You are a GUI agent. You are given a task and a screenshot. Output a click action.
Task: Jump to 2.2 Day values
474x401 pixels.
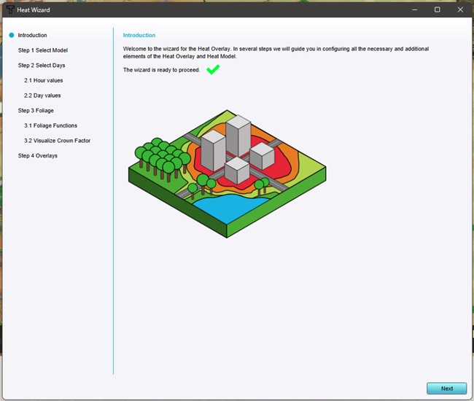click(x=42, y=96)
